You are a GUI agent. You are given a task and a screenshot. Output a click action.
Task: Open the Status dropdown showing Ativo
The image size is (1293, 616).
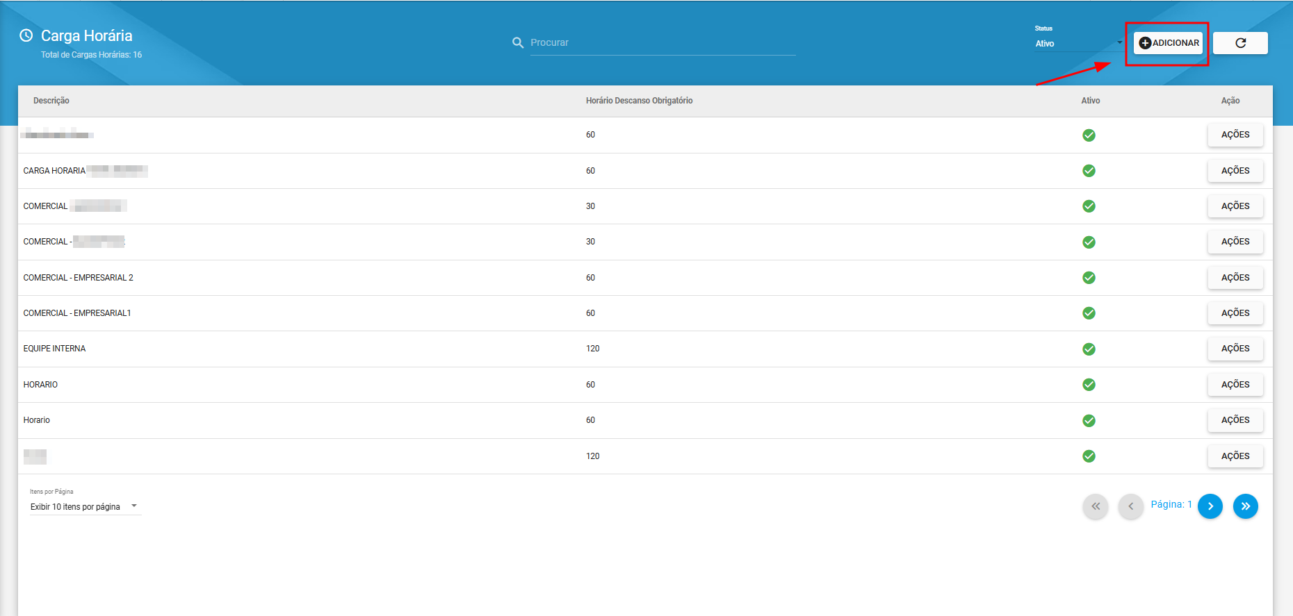pyautogui.click(x=1079, y=43)
